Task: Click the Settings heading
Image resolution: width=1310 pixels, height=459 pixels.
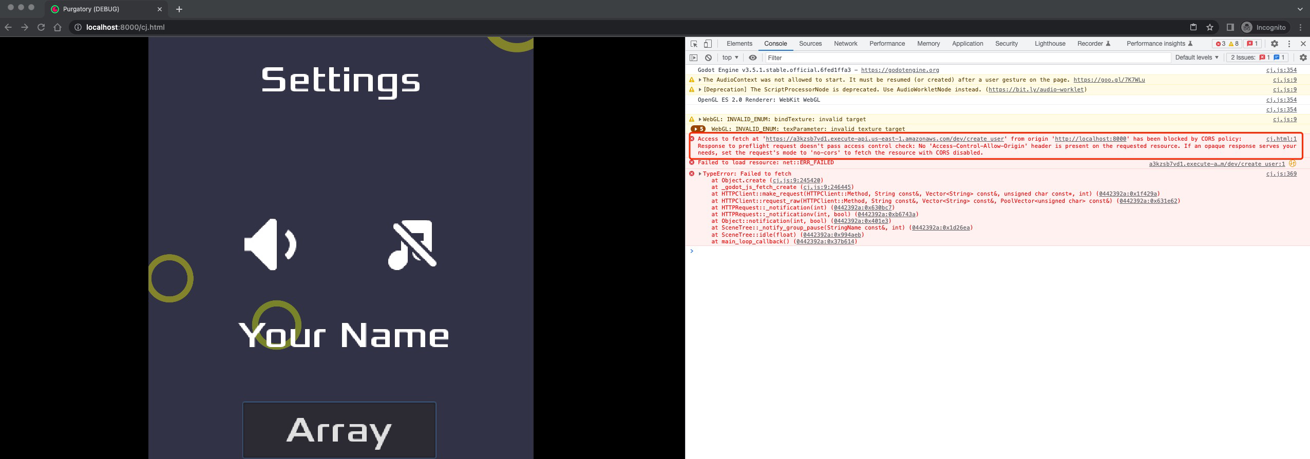Action: click(x=340, y=81)
